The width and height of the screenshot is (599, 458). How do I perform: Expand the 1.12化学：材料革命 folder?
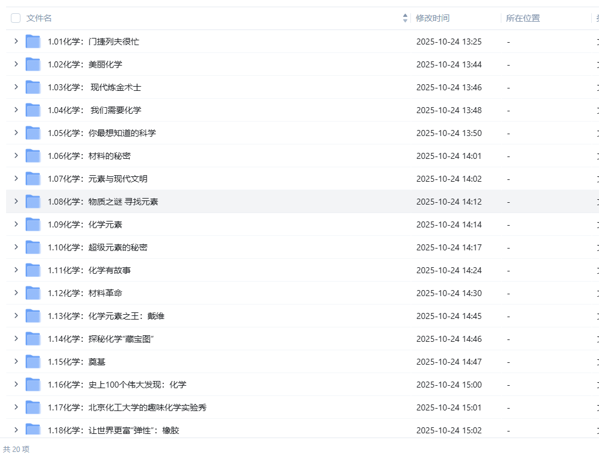click(x=16, y=293)
